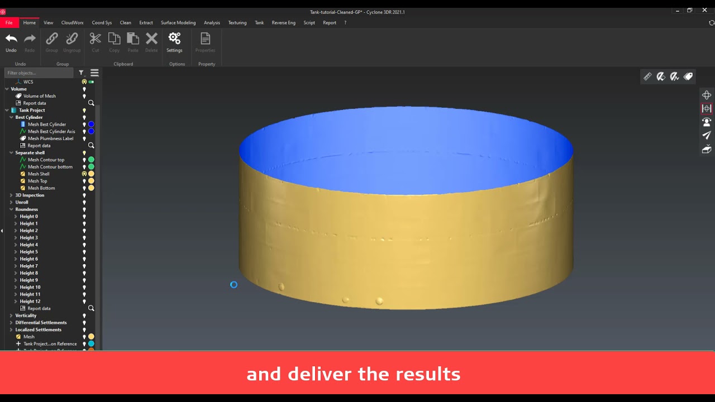Screen dimensions: 715x402
Task: Select Volume of Mesh tree item
Action: tap(40, 96)
